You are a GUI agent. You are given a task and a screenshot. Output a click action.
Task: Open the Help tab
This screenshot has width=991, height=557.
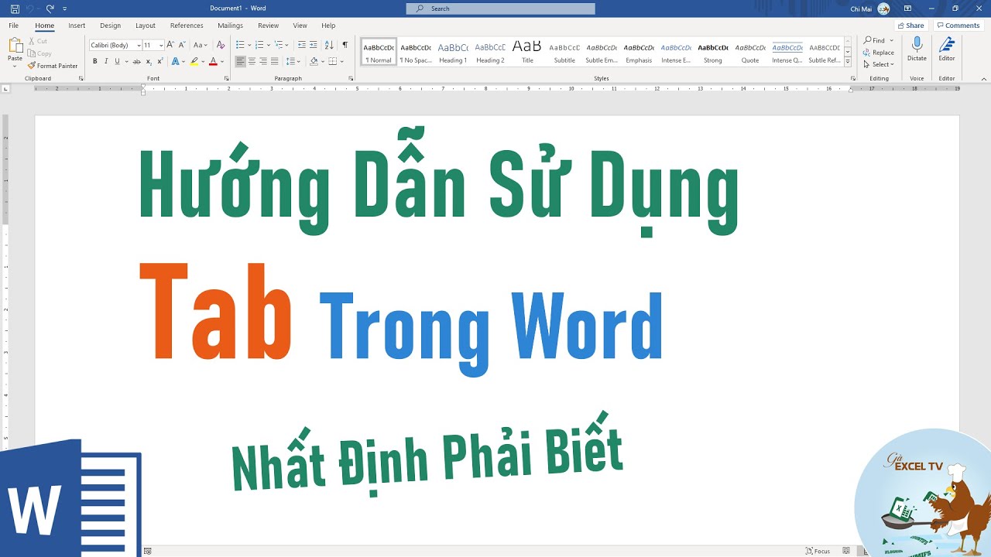coord(328,26)
